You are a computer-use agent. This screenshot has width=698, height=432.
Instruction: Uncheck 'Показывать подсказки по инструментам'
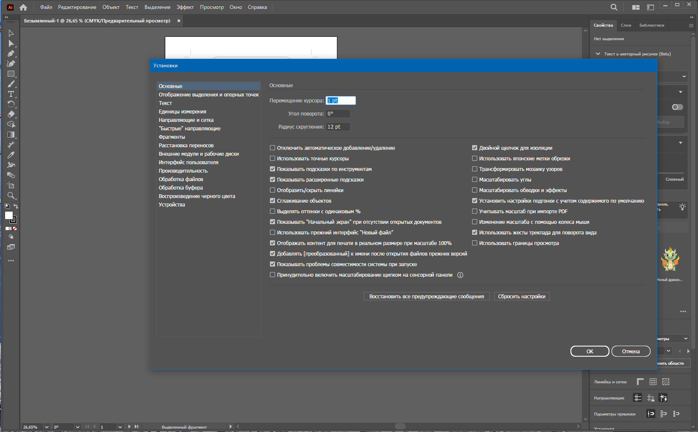pos(273,169)
